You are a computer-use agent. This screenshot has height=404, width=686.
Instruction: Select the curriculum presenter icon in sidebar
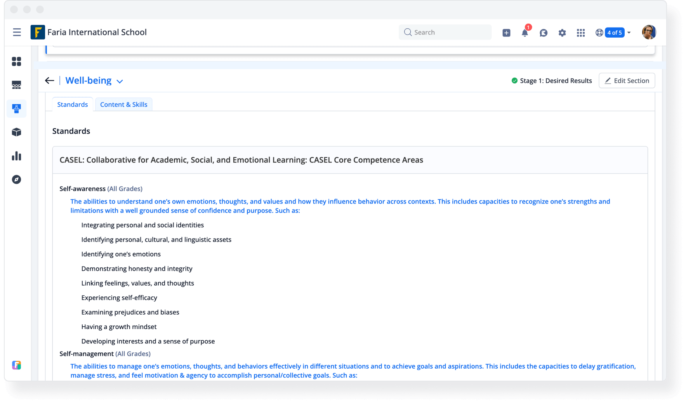(x=16, y=109)
